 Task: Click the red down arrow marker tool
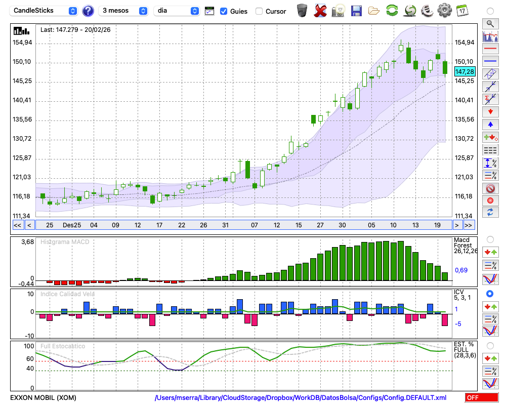(x=490, y=111)
